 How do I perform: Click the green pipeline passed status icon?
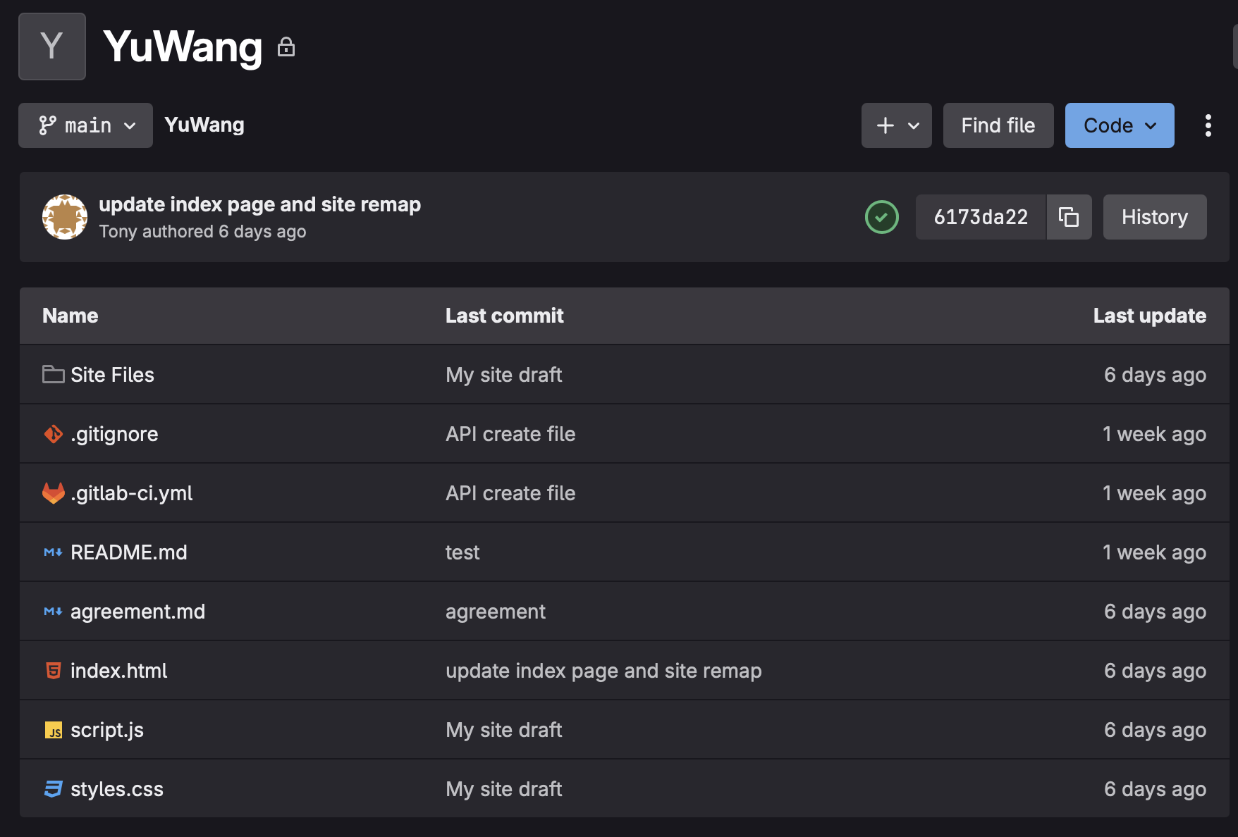click(881, 217)
